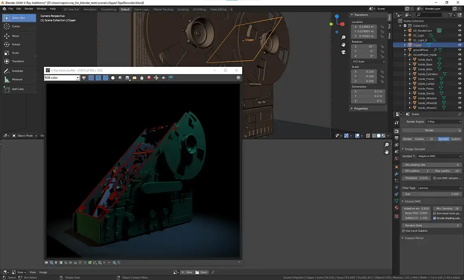Click the Render button in properties

pos(429,130)
